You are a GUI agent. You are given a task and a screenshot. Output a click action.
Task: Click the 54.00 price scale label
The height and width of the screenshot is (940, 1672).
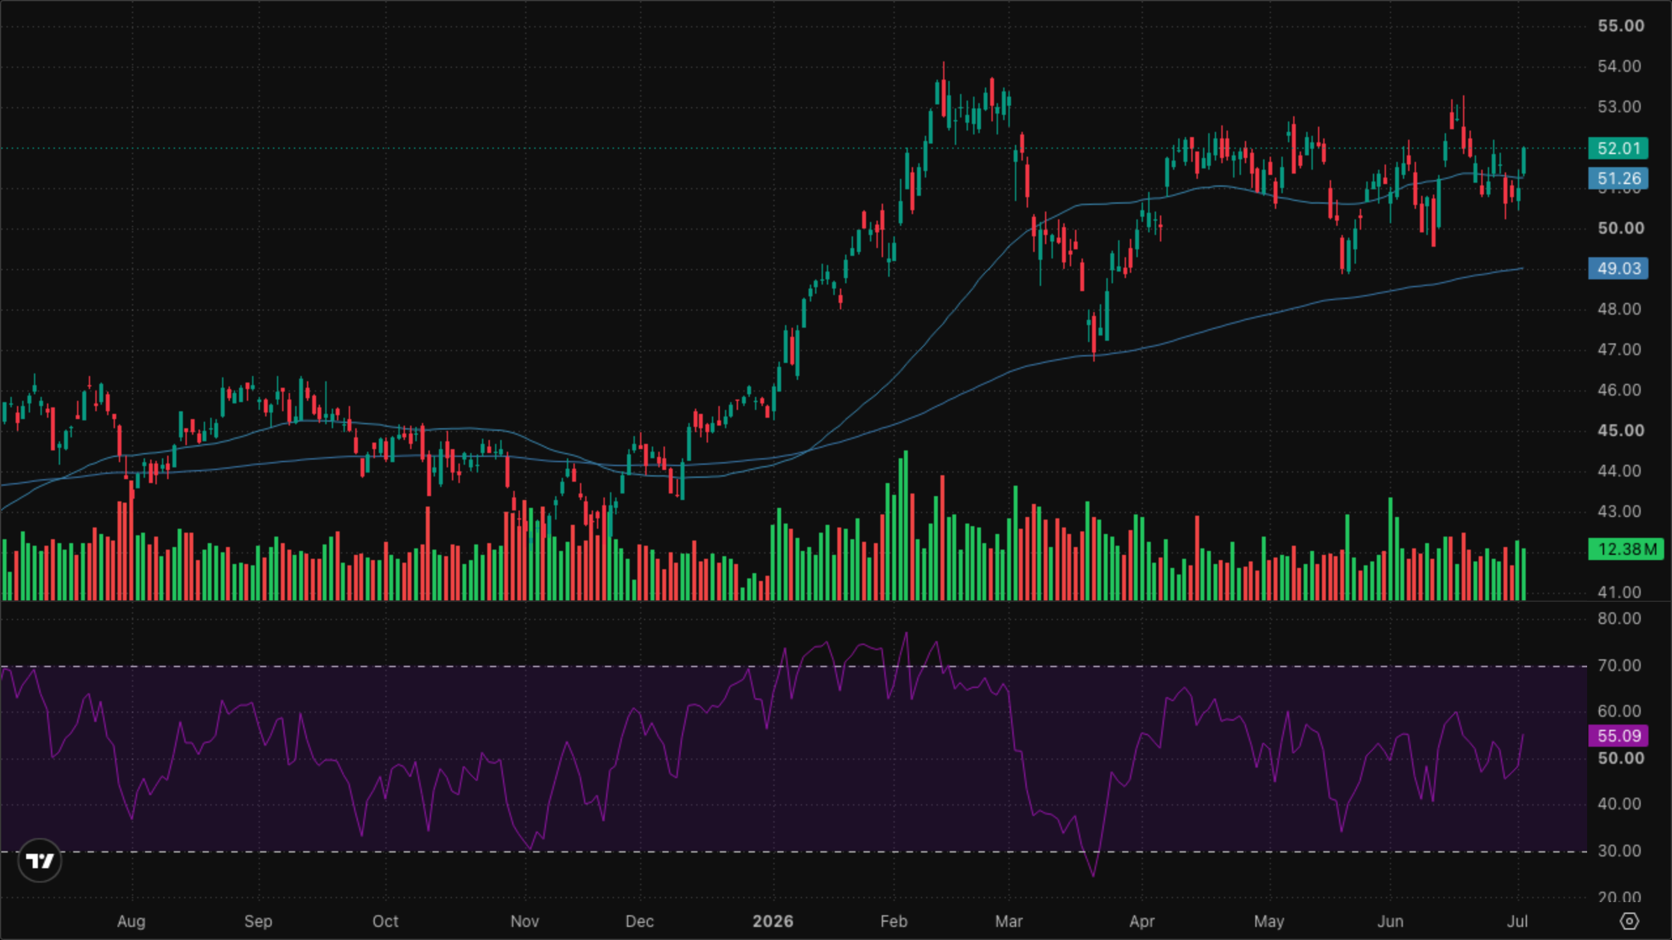click(1620, 66)
